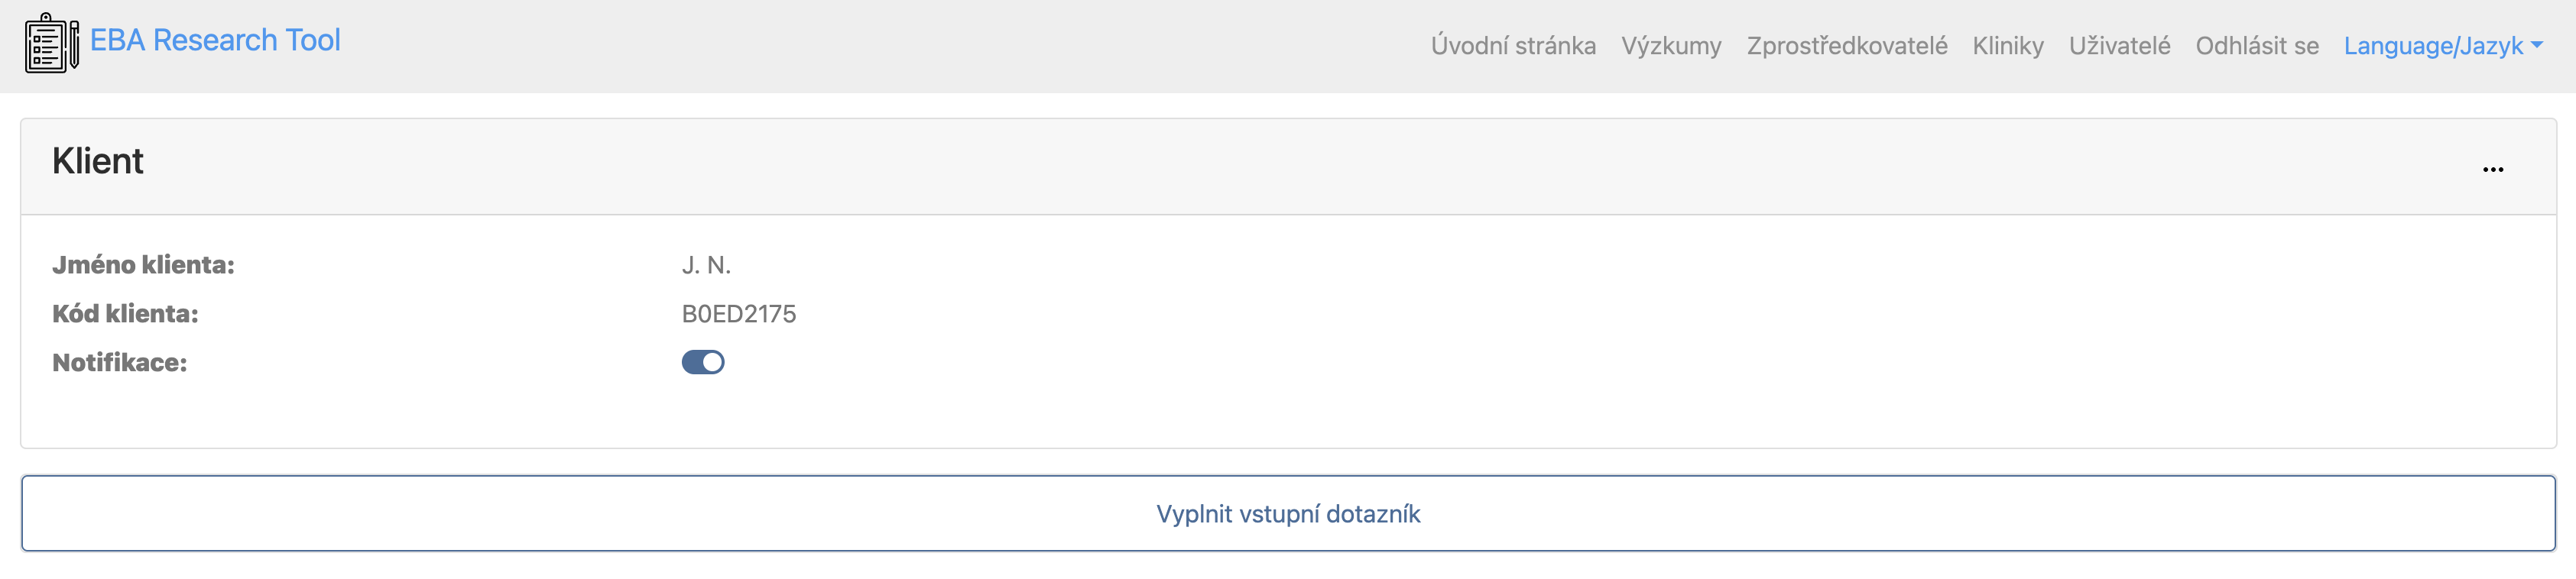Click the Klient card heading
This screenshot has height=579, width=2576.
(98, 161)
